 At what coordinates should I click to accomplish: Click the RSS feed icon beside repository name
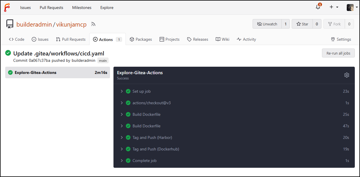[93, 24]
